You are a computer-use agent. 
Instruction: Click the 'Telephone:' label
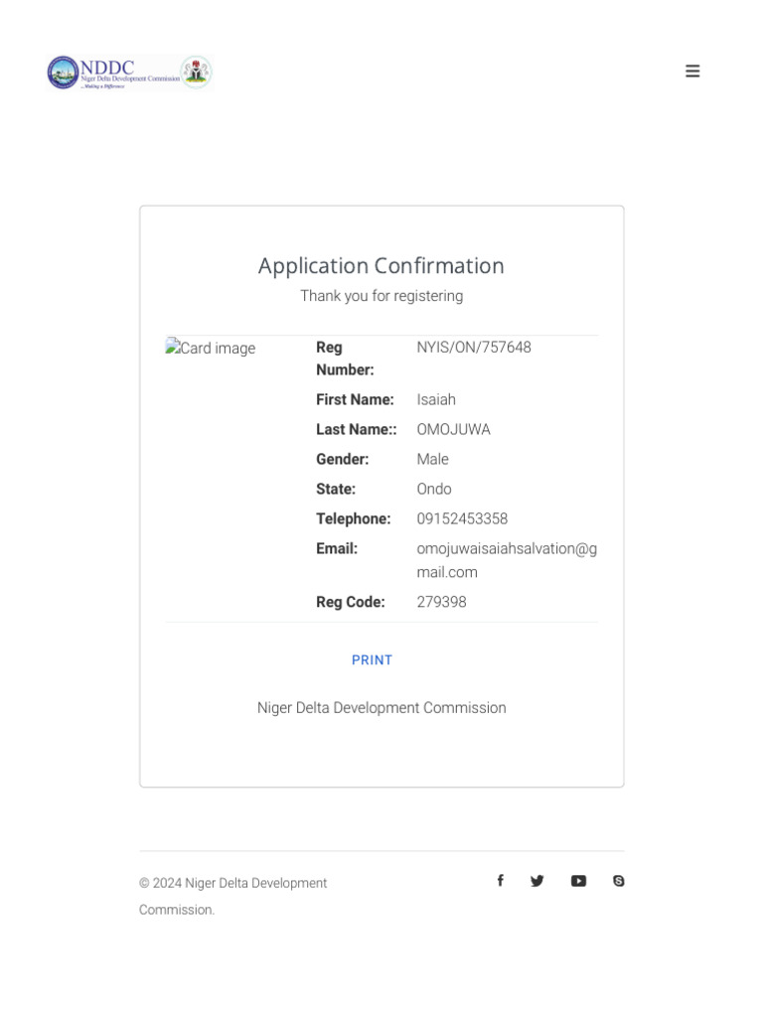[x=354, y=518]
